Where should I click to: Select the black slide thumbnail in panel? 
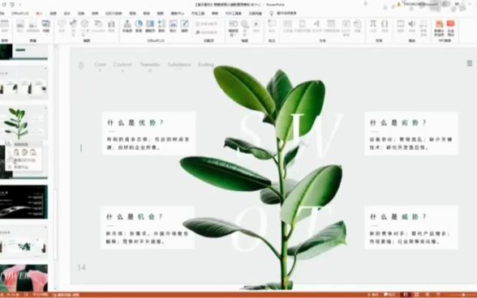(x=24, y=202)
